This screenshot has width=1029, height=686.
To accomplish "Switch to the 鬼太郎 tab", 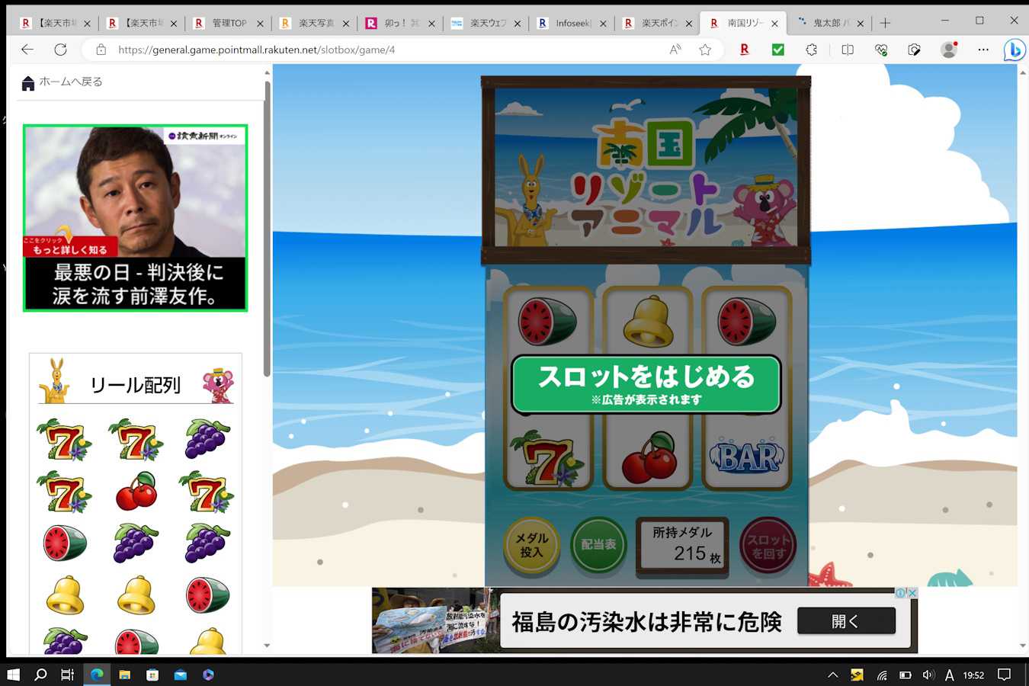I will pyautogui.click(x=829, y=23).
